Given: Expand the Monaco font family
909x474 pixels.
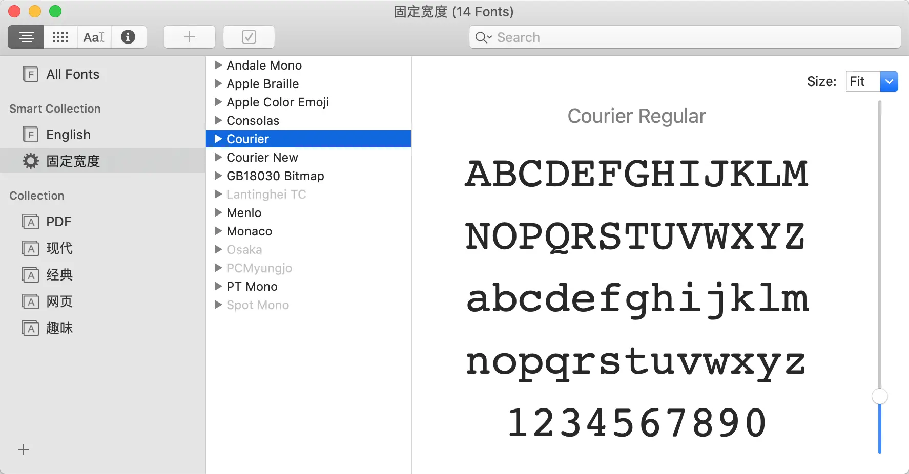Looking at the screenshot, I should [x=218, y=231].
